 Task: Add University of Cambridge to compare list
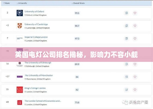[x=126, y=26]
